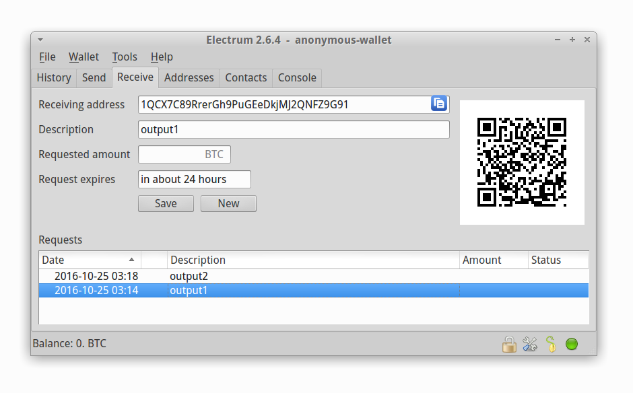The image size is (633, 393).
Task: Open preferences using the tools icon
Action: pos(530,343)
